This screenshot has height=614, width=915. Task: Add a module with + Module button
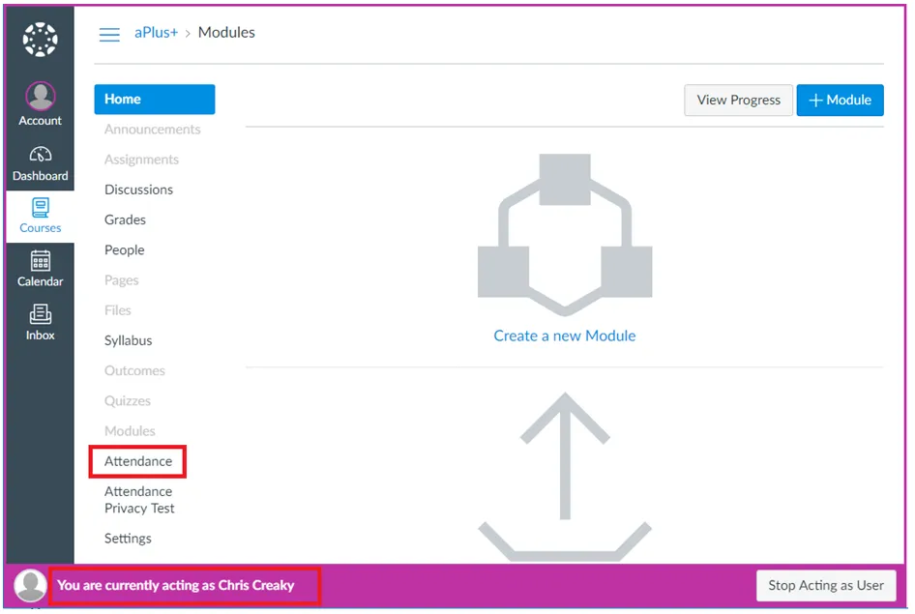pos(840,101)
